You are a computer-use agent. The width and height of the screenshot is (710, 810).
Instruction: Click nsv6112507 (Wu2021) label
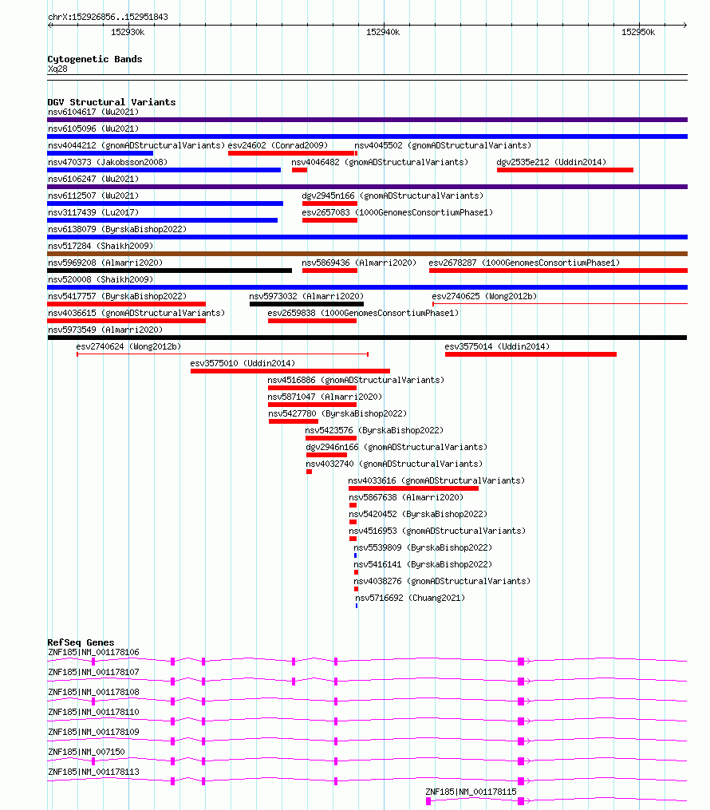pos(93,196)
